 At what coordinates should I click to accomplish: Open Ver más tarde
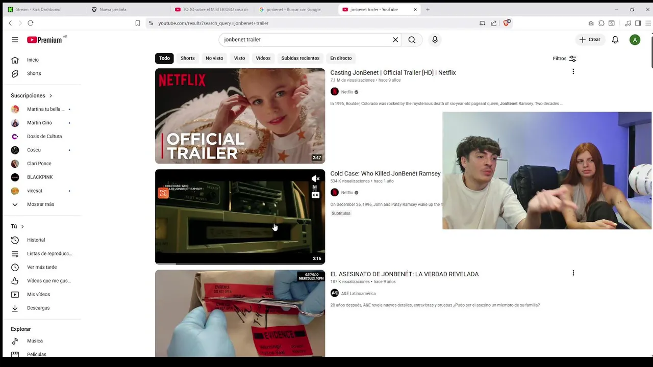pyautogui.click(x=41, y=267)
